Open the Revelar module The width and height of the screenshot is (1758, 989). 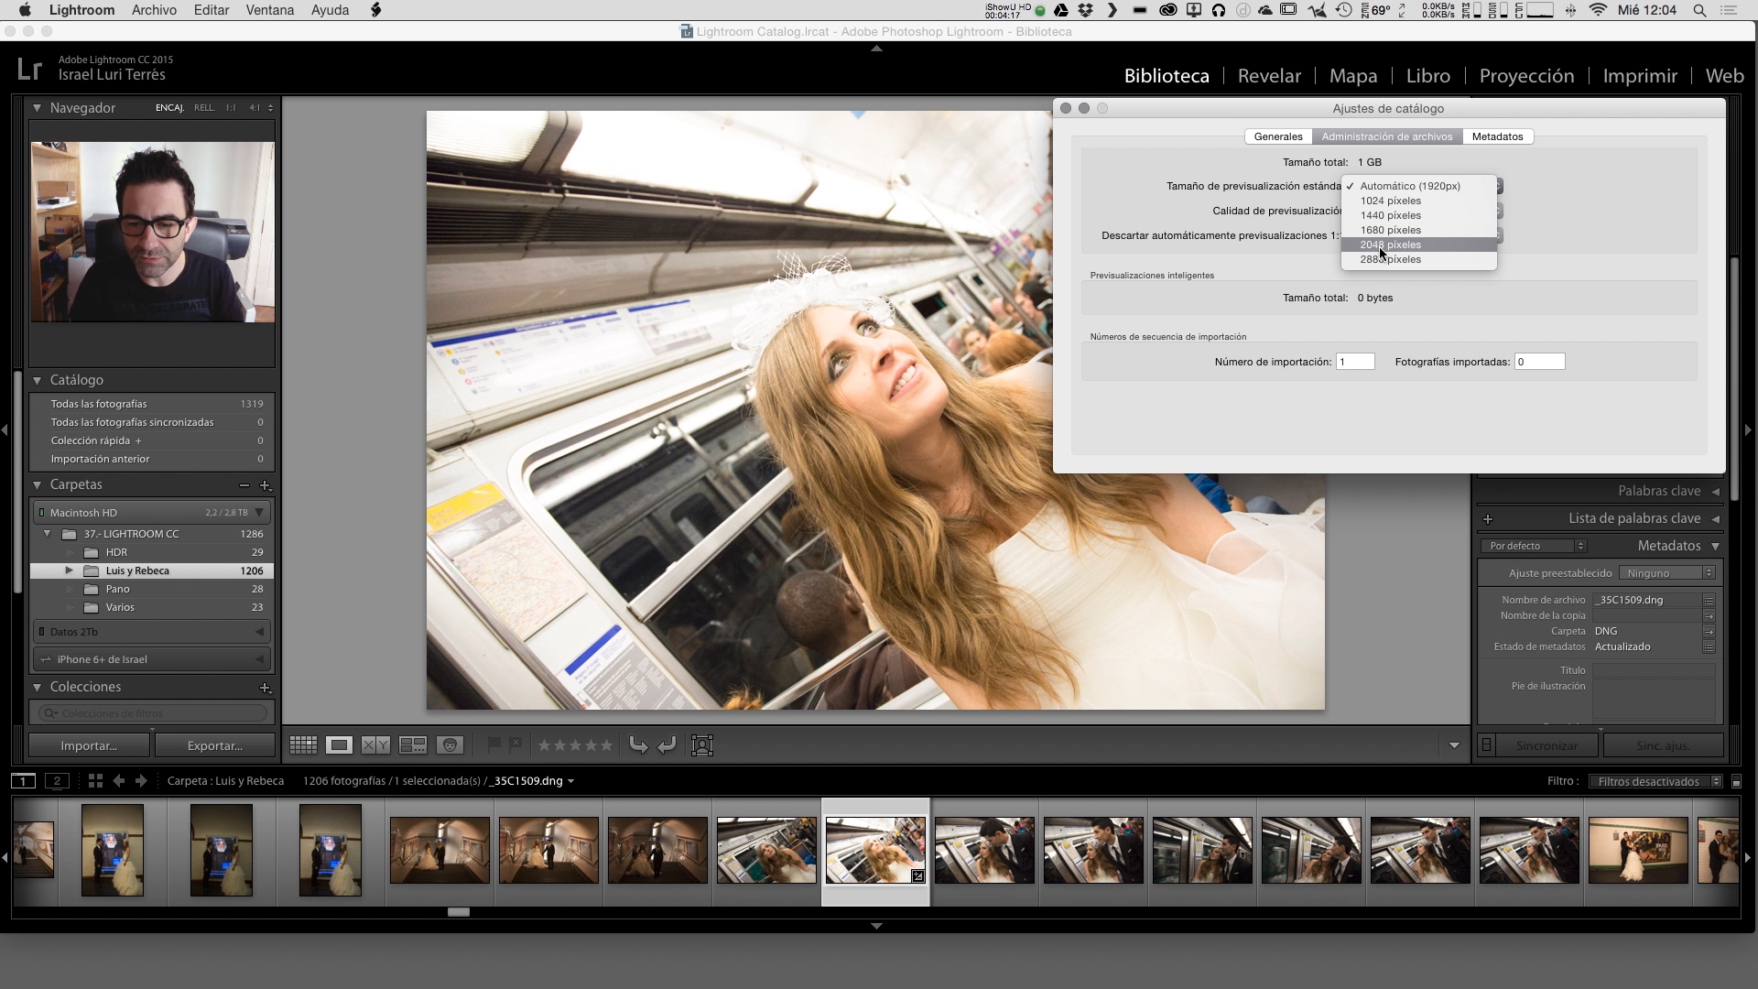pyautogui.click(x=1269, y=76)
